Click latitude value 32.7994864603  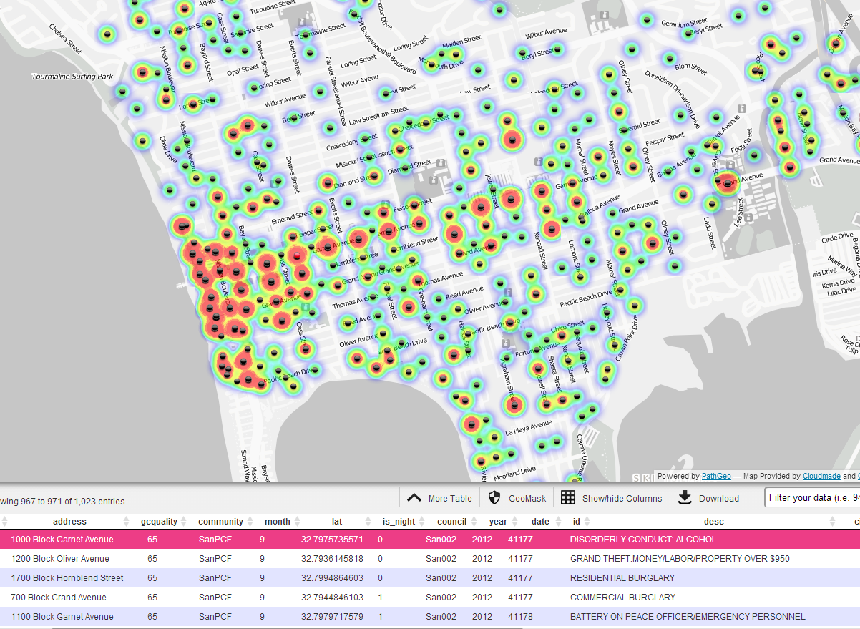(332, 578)
